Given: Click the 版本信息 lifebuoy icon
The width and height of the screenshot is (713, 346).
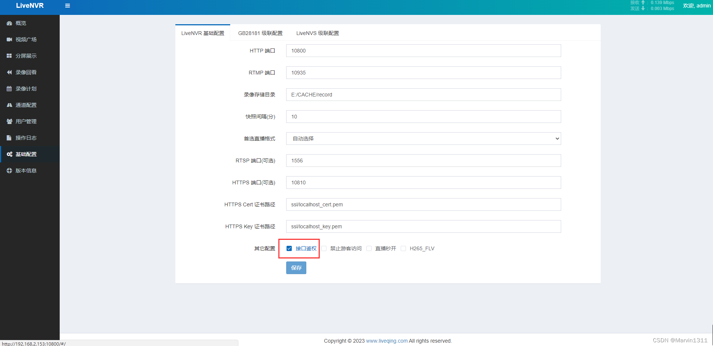Looking at the screenshot, I should (9, 171).
